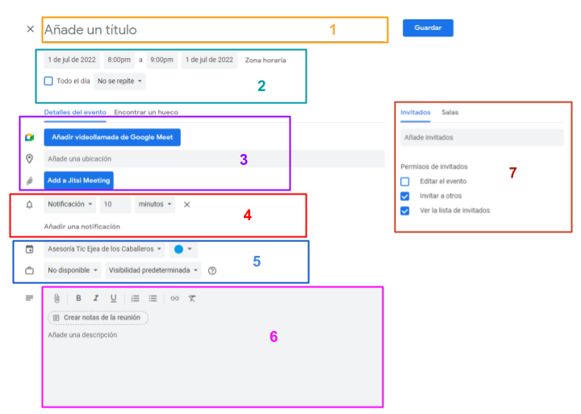Uncheck Ver la lista de invitados
The width and height of the screenshot is (581, 414).
pos(405,211)
